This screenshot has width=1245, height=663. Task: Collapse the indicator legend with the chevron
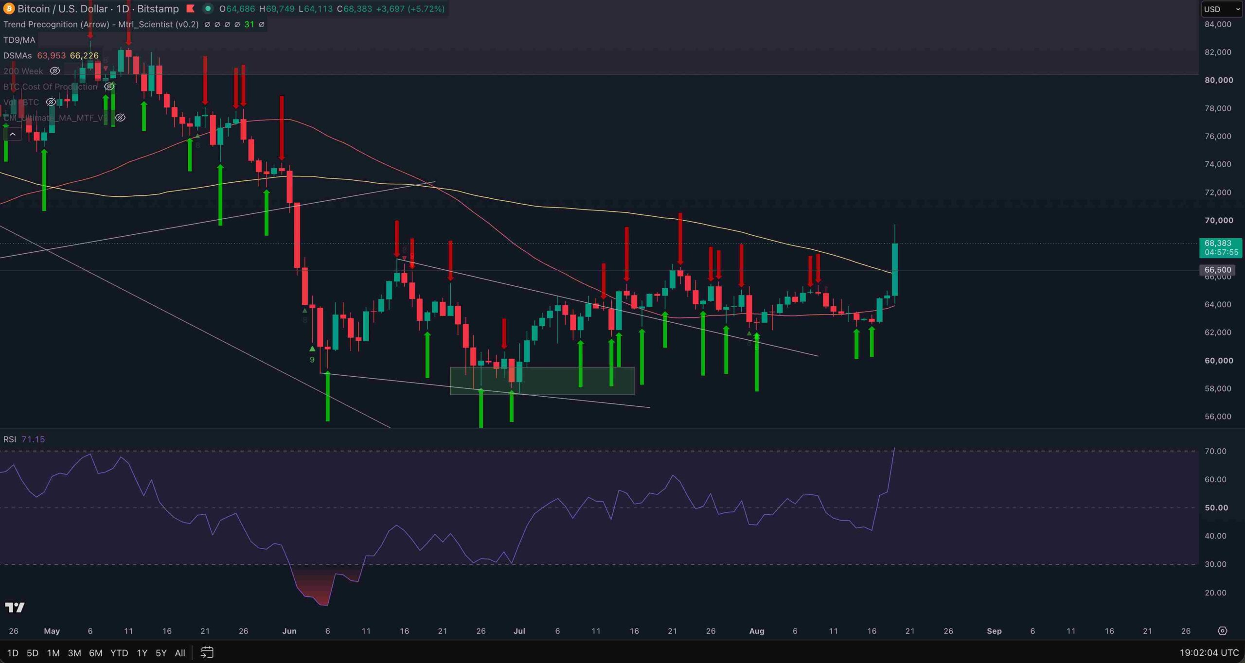(x=13, y=134)
